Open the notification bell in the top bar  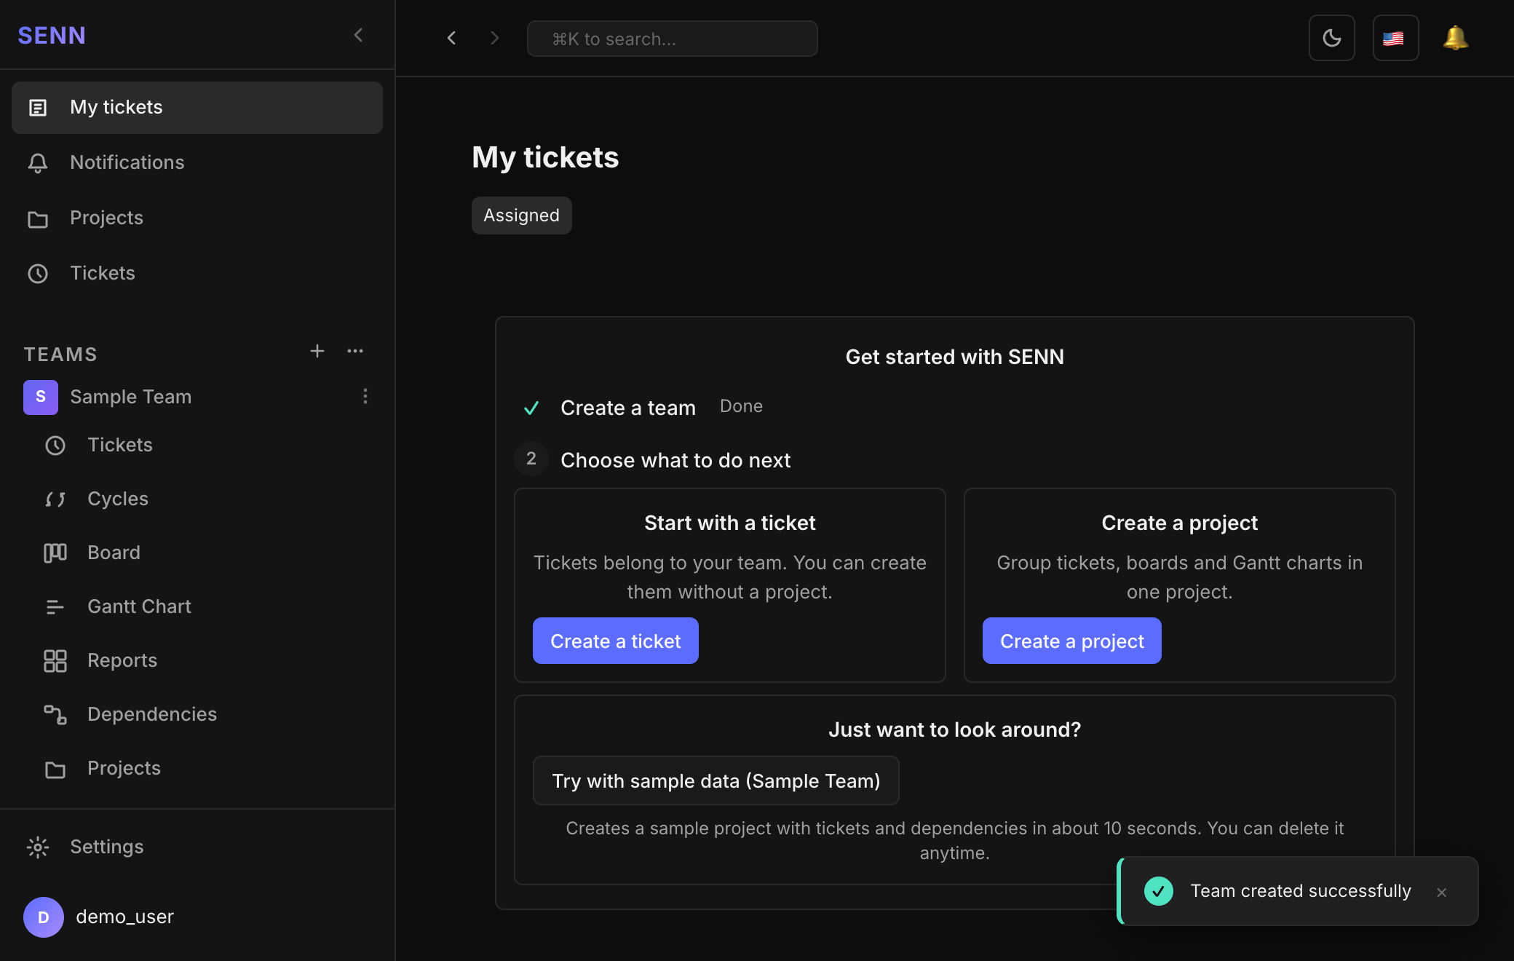(1455, 38)
